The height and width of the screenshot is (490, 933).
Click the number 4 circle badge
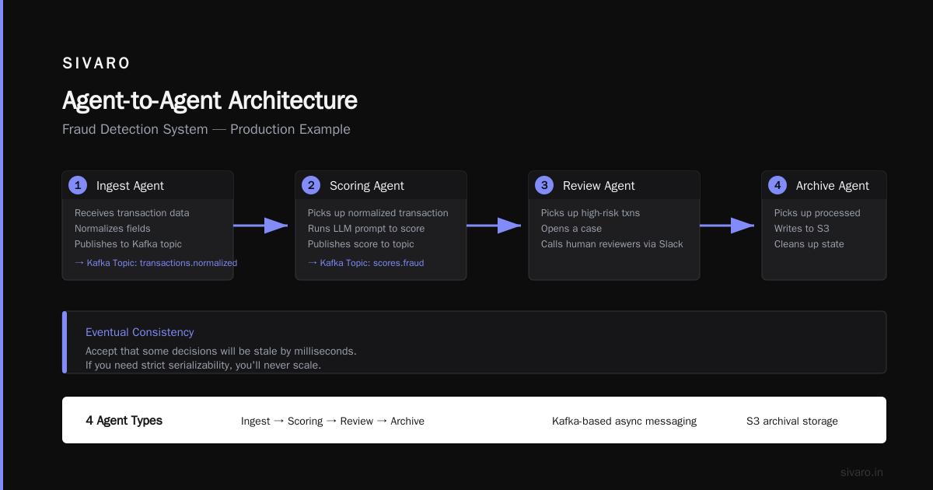[777, 185]
